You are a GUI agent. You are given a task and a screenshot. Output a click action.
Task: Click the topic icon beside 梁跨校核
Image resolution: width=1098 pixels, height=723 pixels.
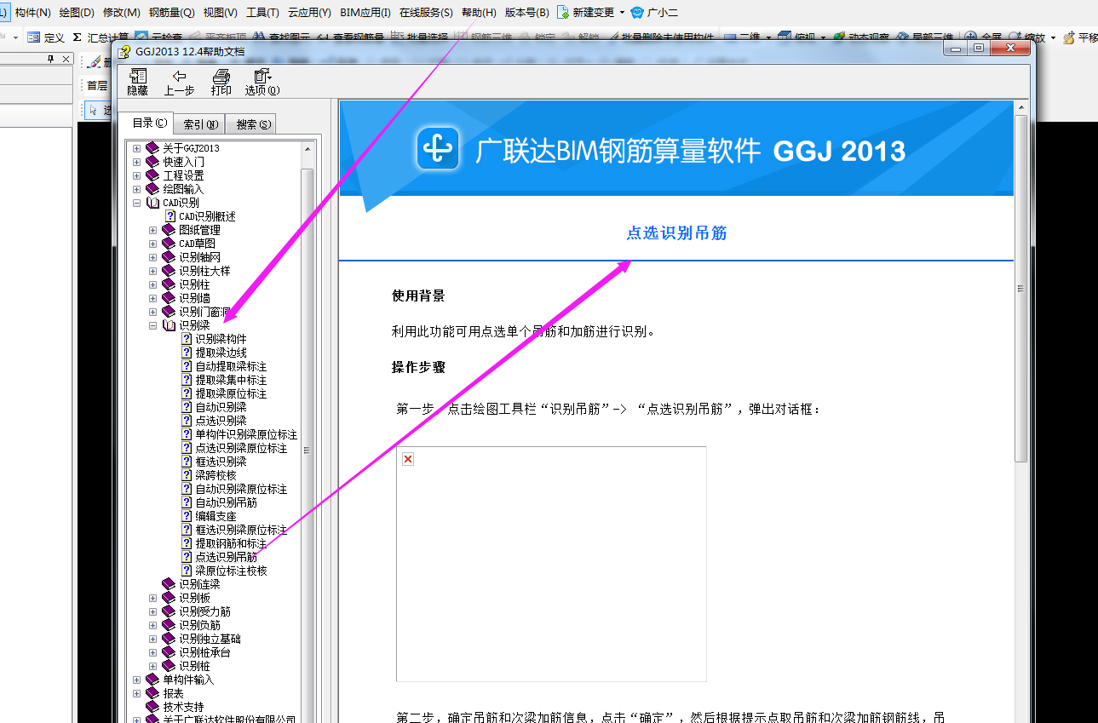[187, 475]
